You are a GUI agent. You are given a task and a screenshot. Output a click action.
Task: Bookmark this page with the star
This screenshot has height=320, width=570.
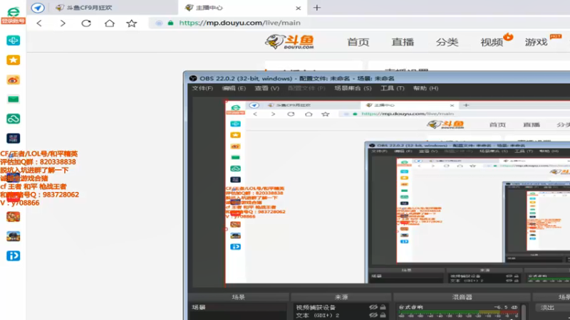tap(132, 23)
